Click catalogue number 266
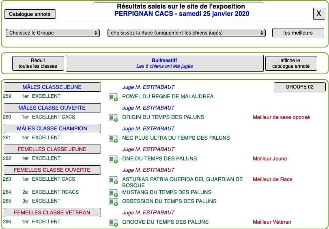 point(7,222)
